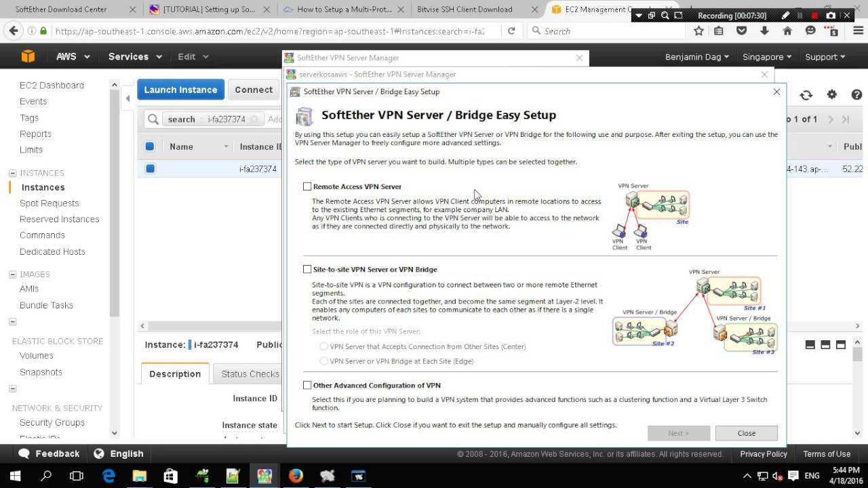The height and width of the screenshot is (488, 868).
Task: Click the red record stop icon in recording bar
Action: pos(815,15)
